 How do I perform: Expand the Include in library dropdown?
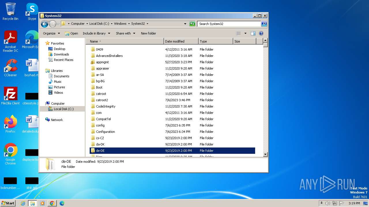point(96,33)
